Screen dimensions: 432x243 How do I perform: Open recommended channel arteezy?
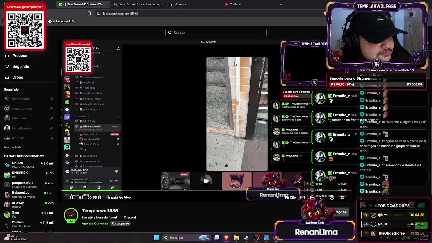tap(29, 204)
